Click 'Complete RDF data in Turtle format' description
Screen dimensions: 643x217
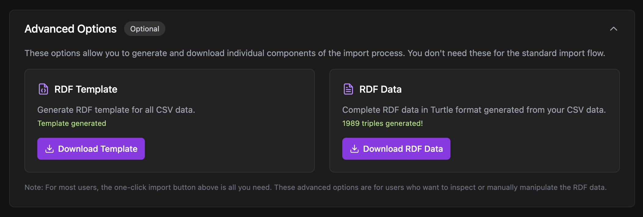pyautogui.click(x=474, y=110)
